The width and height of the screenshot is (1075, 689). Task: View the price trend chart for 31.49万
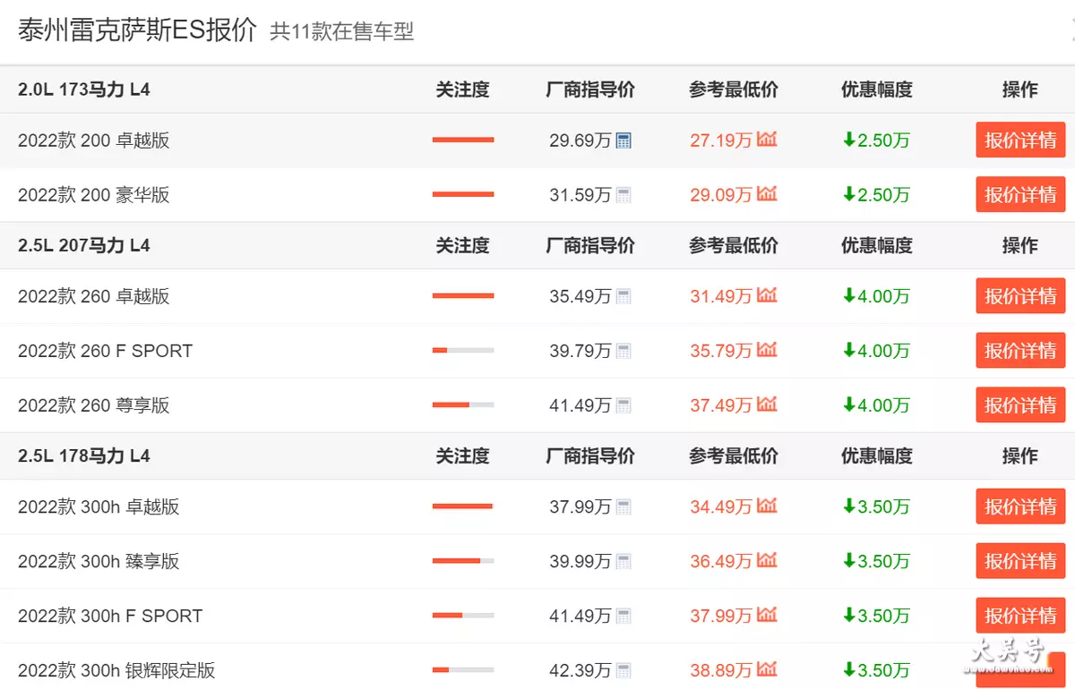[x=767, y=295]
